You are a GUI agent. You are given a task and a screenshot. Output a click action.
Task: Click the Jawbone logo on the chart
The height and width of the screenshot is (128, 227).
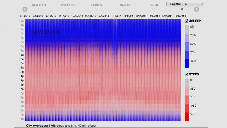coord(46,32)
